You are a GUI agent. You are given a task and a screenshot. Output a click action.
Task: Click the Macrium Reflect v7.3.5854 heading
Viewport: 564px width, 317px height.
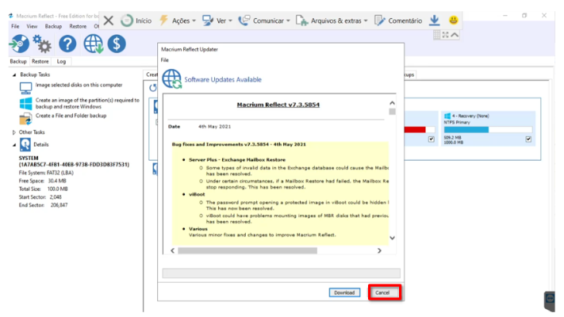(x=278, y=105)
